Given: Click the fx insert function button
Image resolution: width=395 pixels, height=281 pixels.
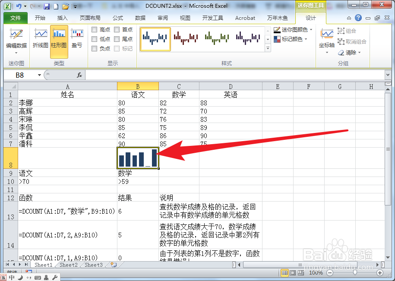Looking at the screenshot, I should click(79, 75).
